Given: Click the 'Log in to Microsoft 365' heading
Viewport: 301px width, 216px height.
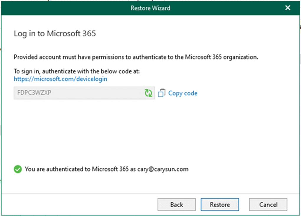Looking at the screenshot, I should click(x=55, y=34).
